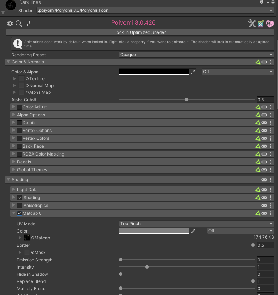Open material help question mark icon

pos(262,2)
